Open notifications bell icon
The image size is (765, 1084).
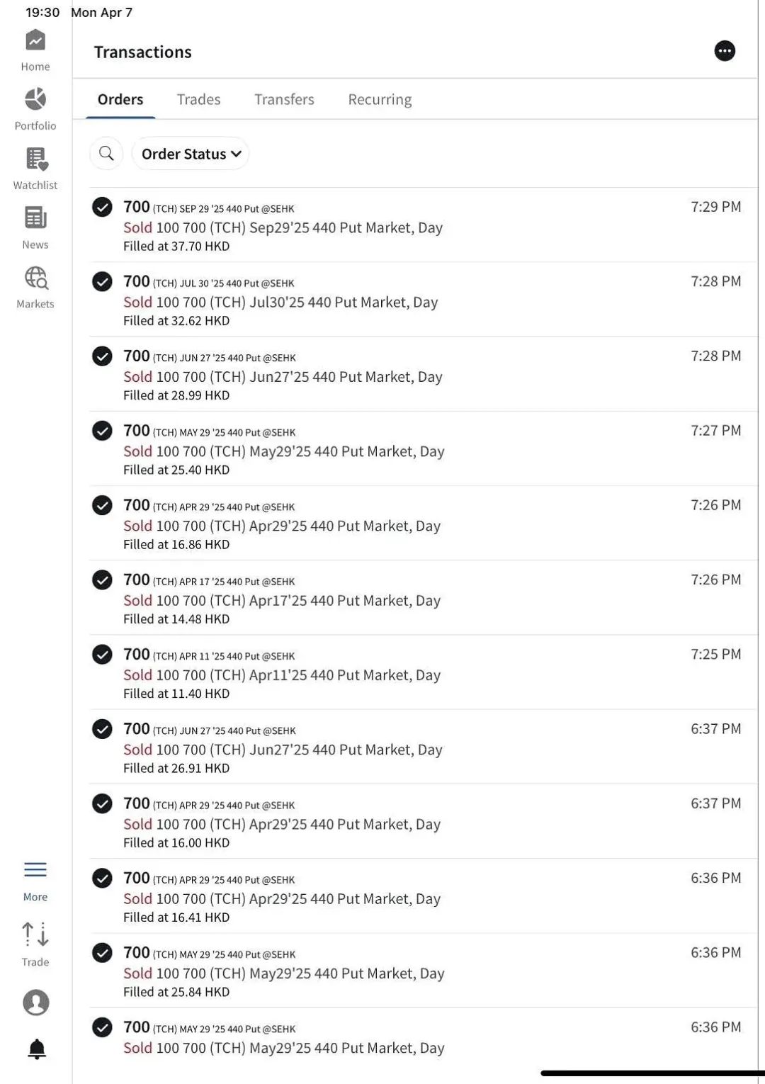click(37, 1049)
